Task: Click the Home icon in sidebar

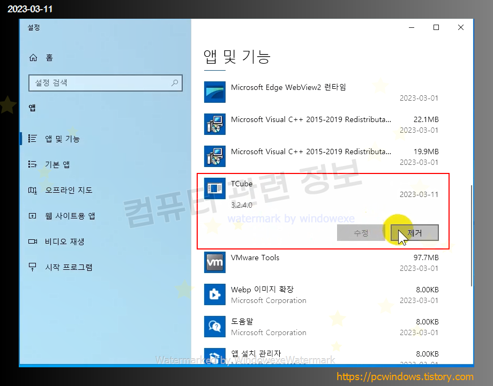Action: point(33,58)
